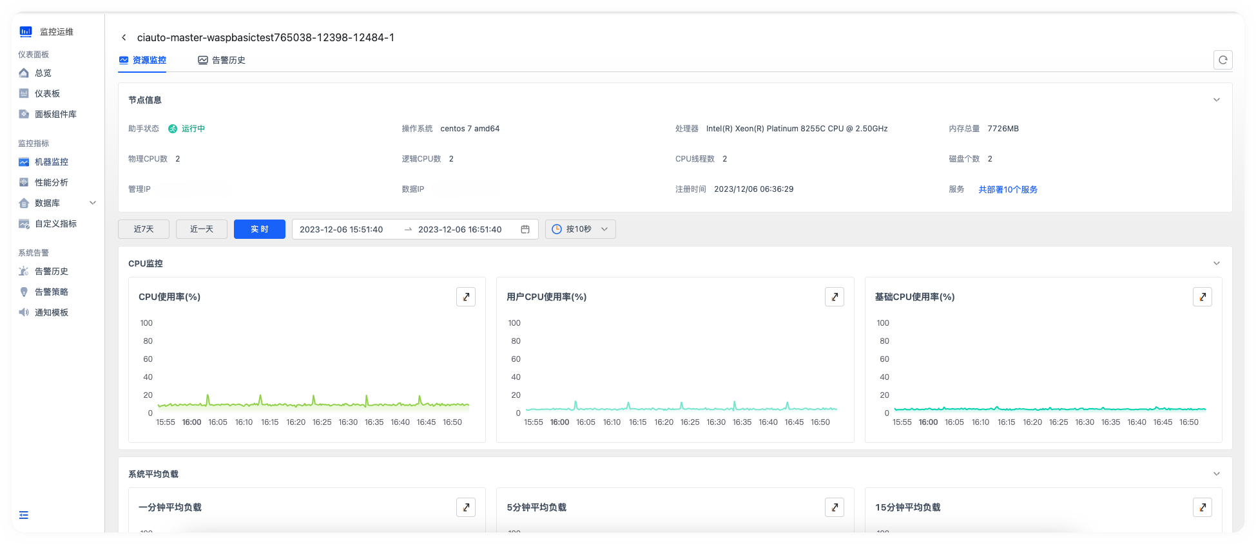Open the 按10秒 interval dropdown
The height and width of the screenshot is (544, 1256).
point(581,229)
